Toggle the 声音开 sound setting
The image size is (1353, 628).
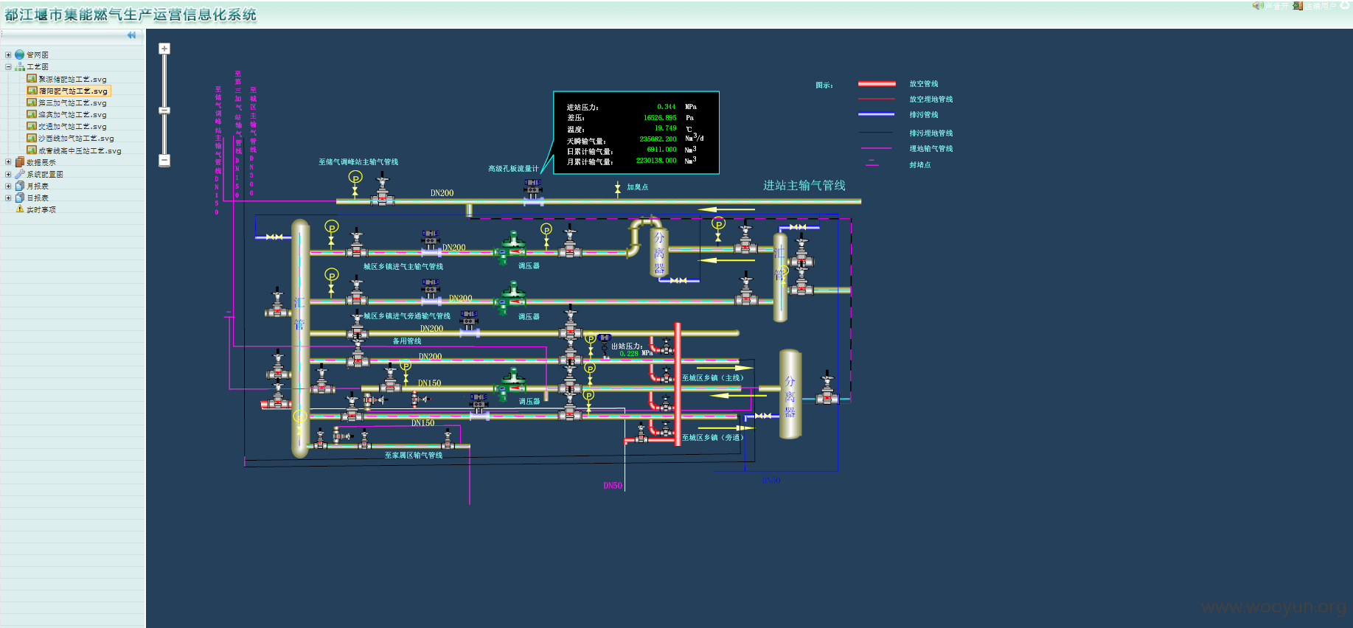click(1278, 6)
